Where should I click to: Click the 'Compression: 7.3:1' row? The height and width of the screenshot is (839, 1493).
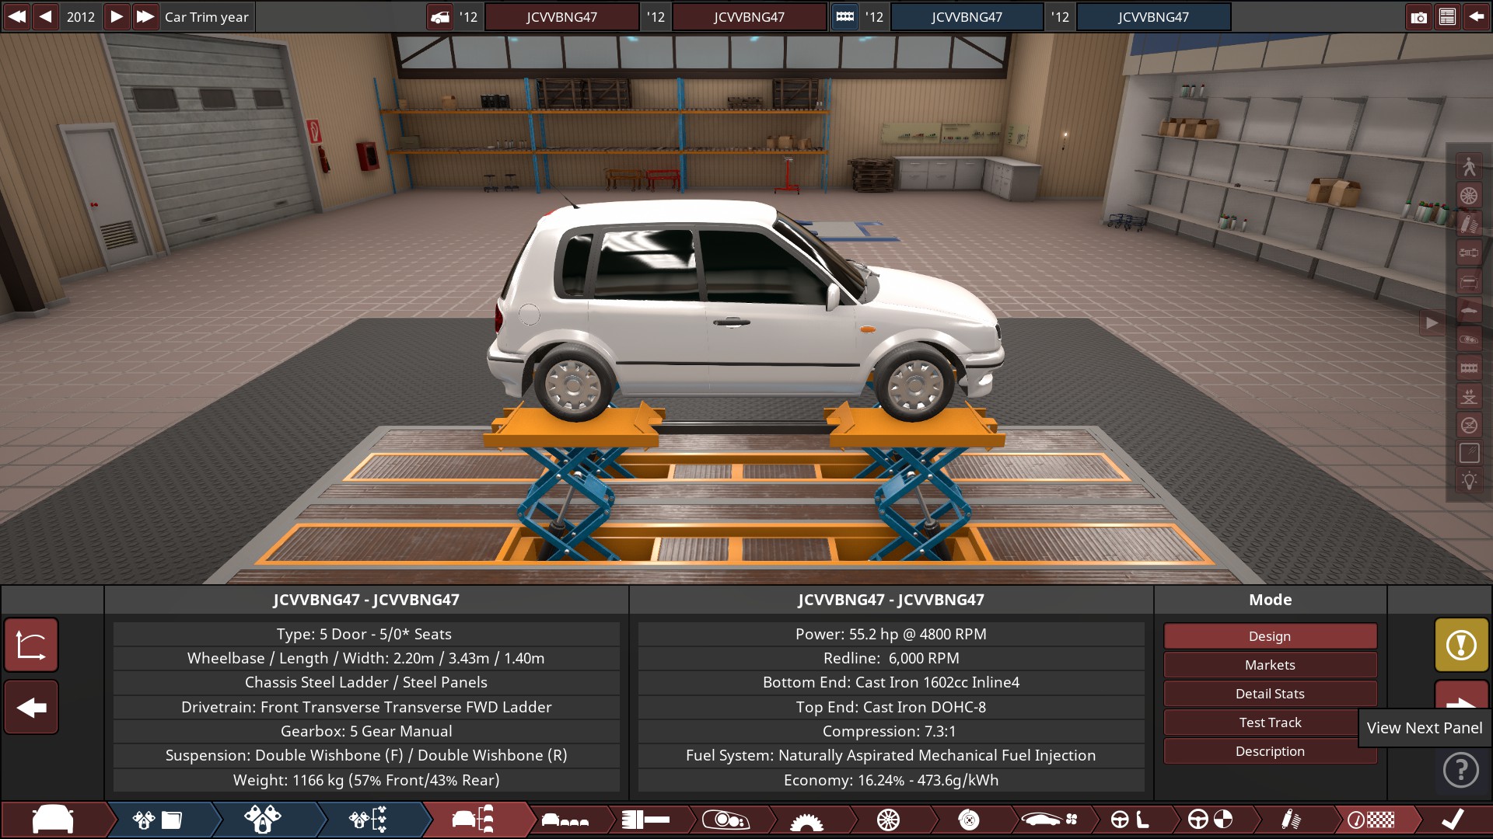pyautogui.click(x=891, y=731)
